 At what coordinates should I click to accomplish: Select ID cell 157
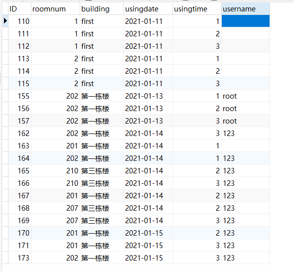[20, 121]
